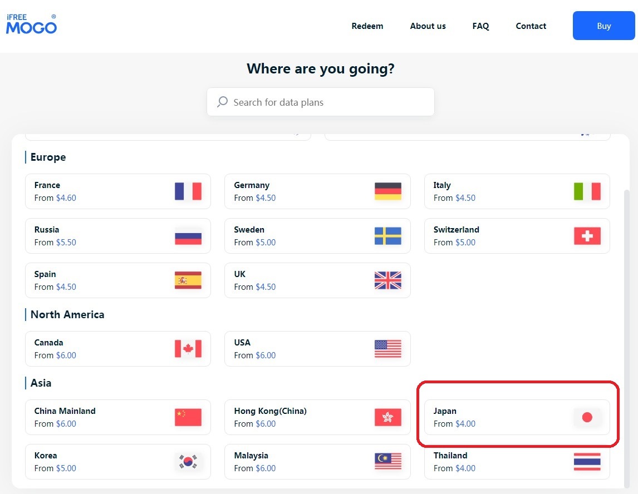
Task: Choose the Japan data plan card
Action: point(516,417)
